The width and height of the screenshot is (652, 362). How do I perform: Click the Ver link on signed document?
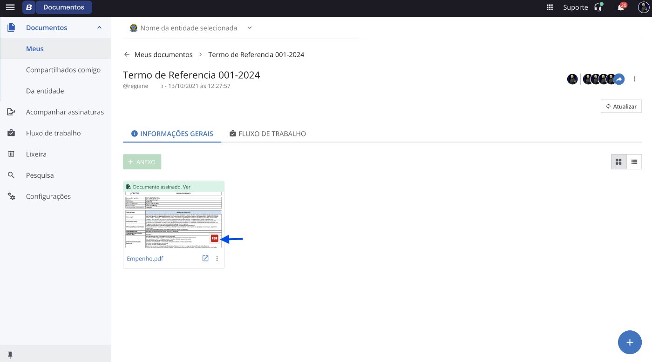point(186,187)
